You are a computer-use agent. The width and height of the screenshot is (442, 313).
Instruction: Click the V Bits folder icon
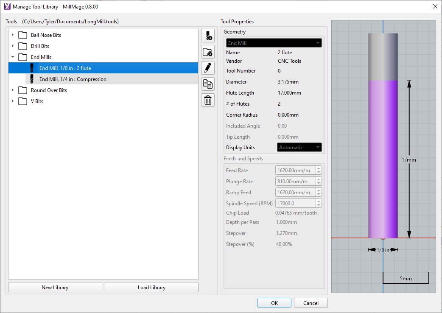click(22, 101)
